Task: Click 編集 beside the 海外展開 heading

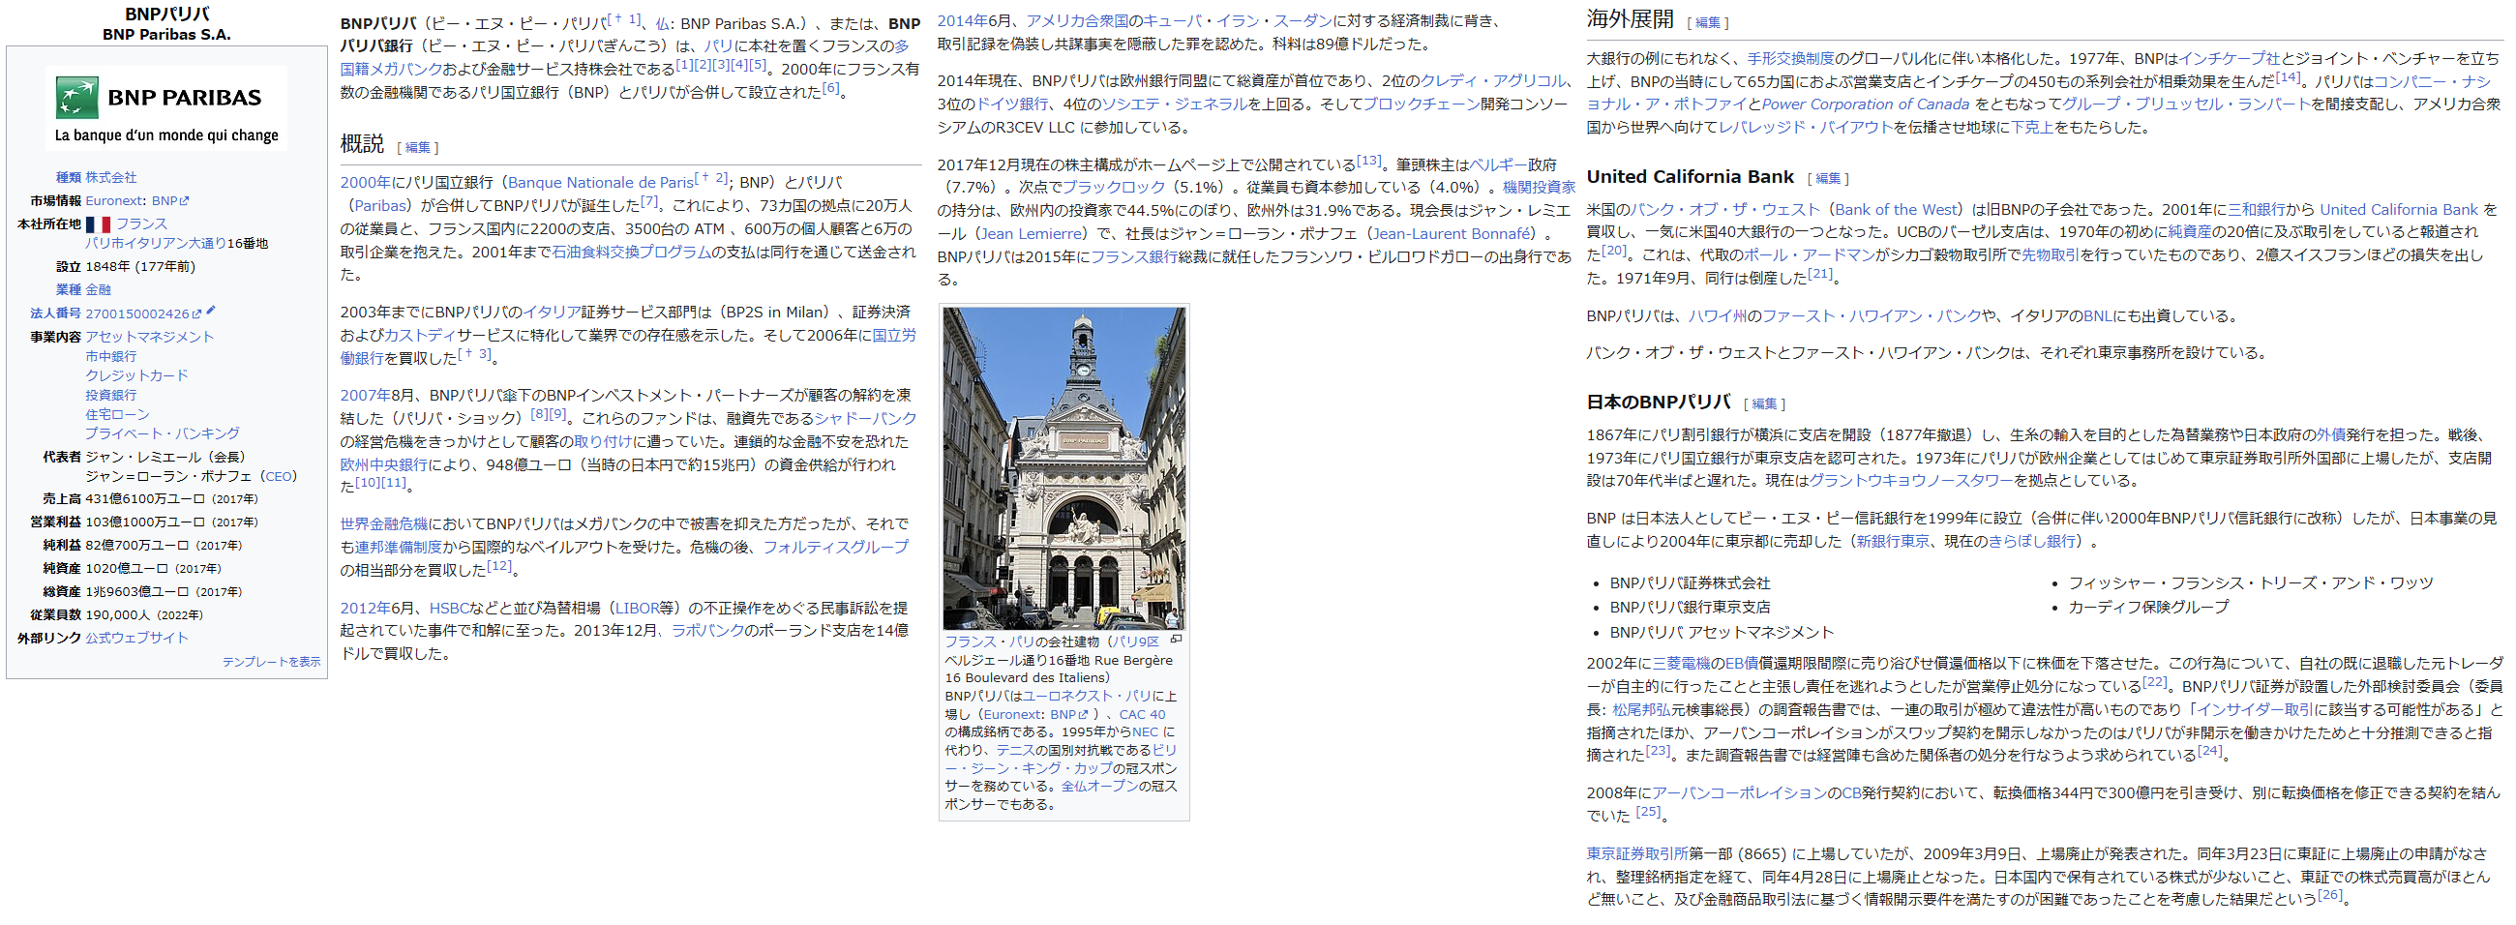Action: coord(1707,22)
